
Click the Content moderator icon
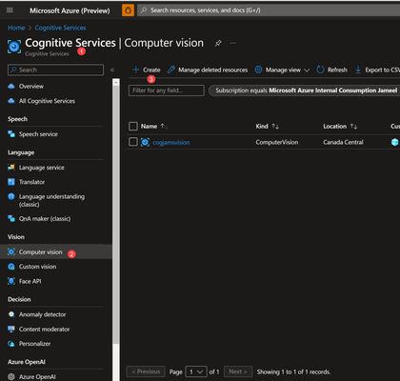(11, 330)
